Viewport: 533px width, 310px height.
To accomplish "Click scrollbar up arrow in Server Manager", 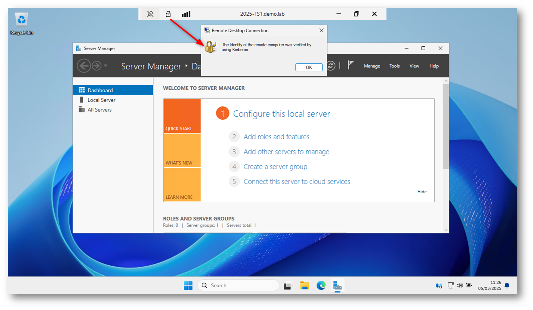I will [446, 80].
